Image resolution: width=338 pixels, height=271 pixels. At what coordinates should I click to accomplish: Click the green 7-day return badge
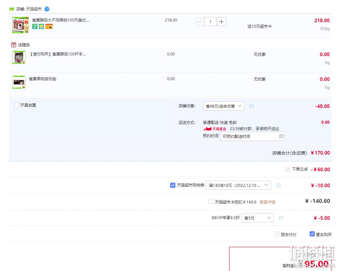(35, 26)
